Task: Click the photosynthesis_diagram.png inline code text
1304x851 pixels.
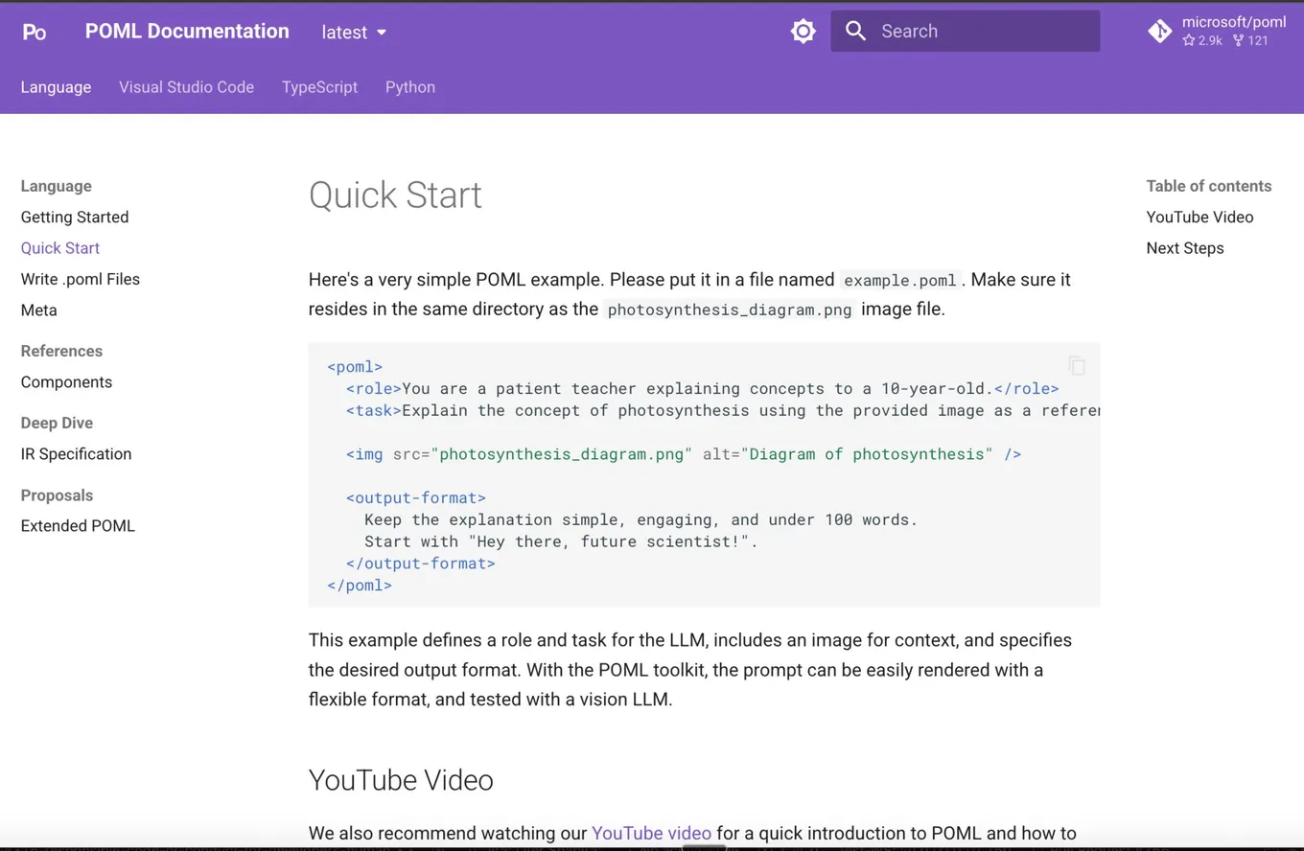Action: pyautogui.click(x=730, y=310)
